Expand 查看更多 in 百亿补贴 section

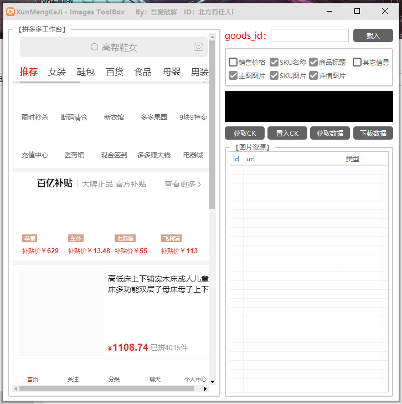[183, 184]
